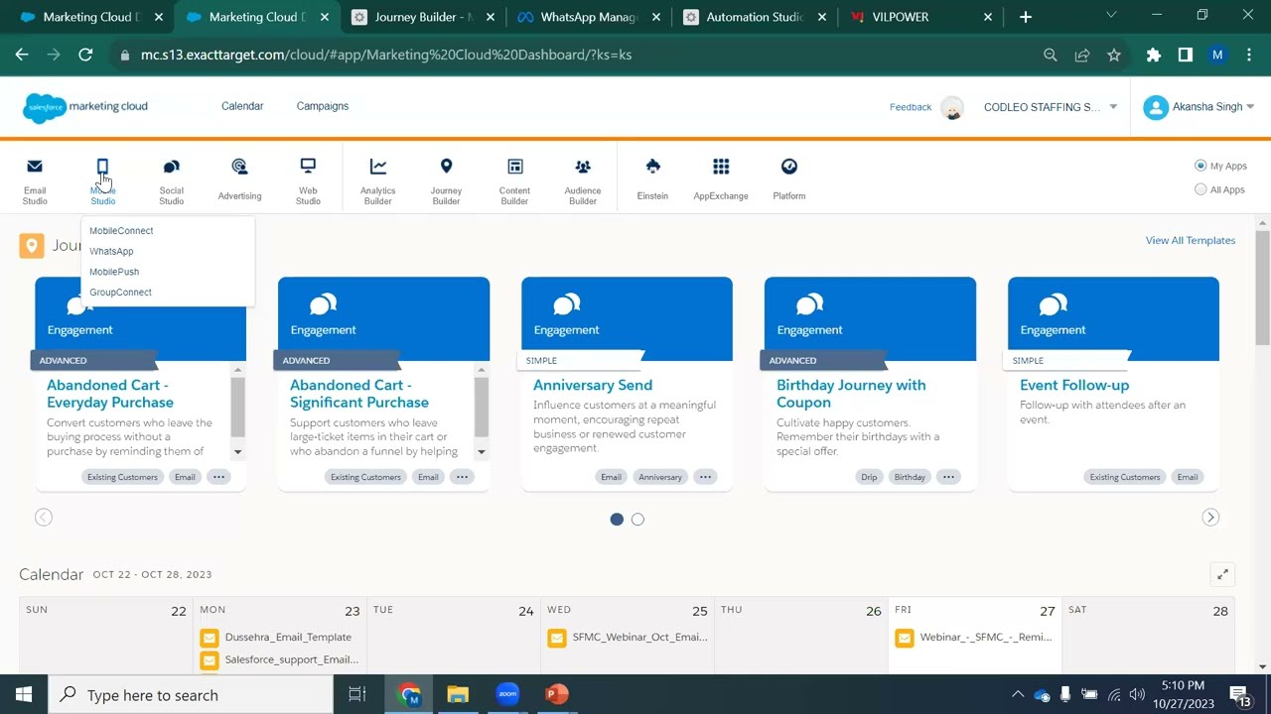Open Event Follow-up template title
1271x714 pixels.
tap(1074, 385)
